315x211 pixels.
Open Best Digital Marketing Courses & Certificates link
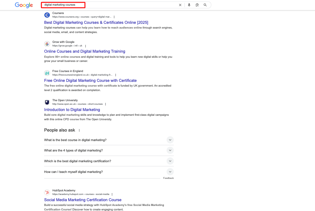pos(96,22)
